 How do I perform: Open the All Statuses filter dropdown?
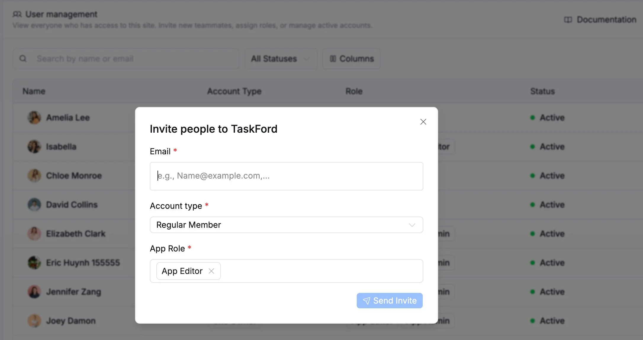281,59
